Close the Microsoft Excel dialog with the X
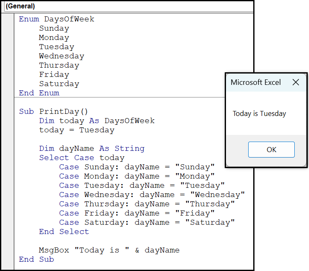 click(x=296, y=82)
